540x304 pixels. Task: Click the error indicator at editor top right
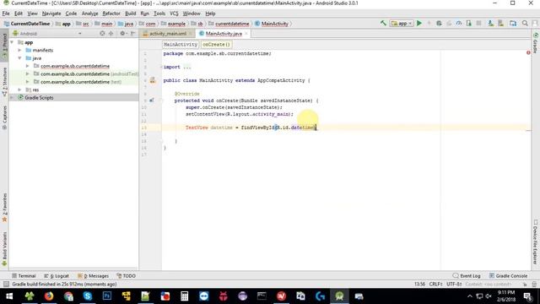[x=528, y=52]
